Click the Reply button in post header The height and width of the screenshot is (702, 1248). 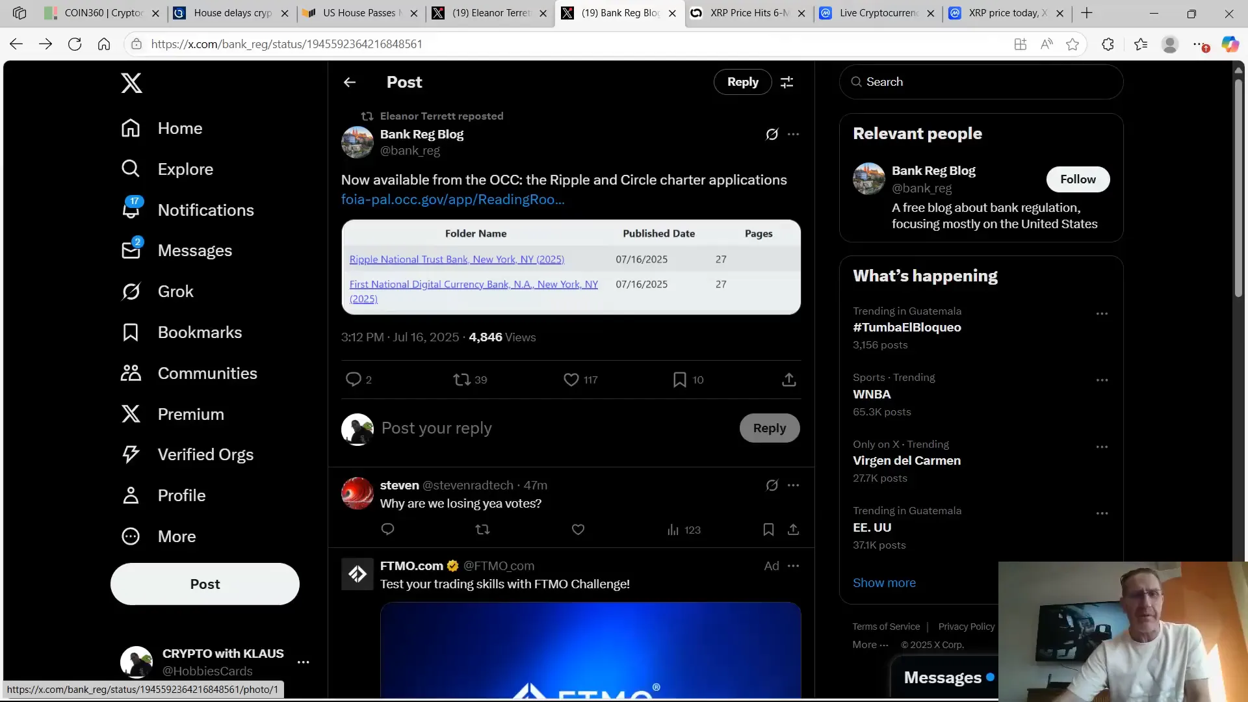tap(742, 82)
